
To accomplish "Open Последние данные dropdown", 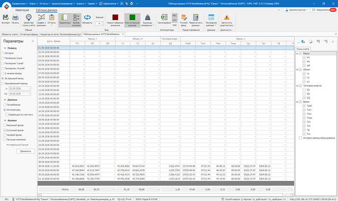I will tap(211, 20).
